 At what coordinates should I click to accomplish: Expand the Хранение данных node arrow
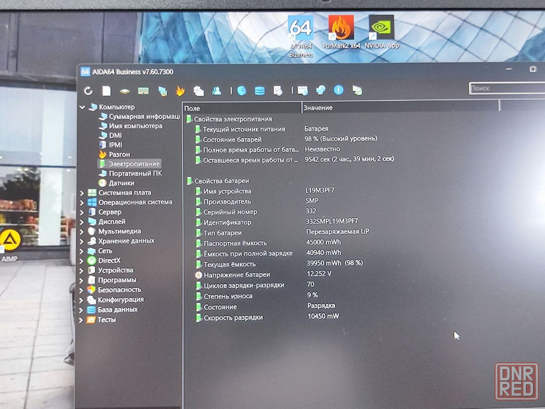tap(82, 242)
